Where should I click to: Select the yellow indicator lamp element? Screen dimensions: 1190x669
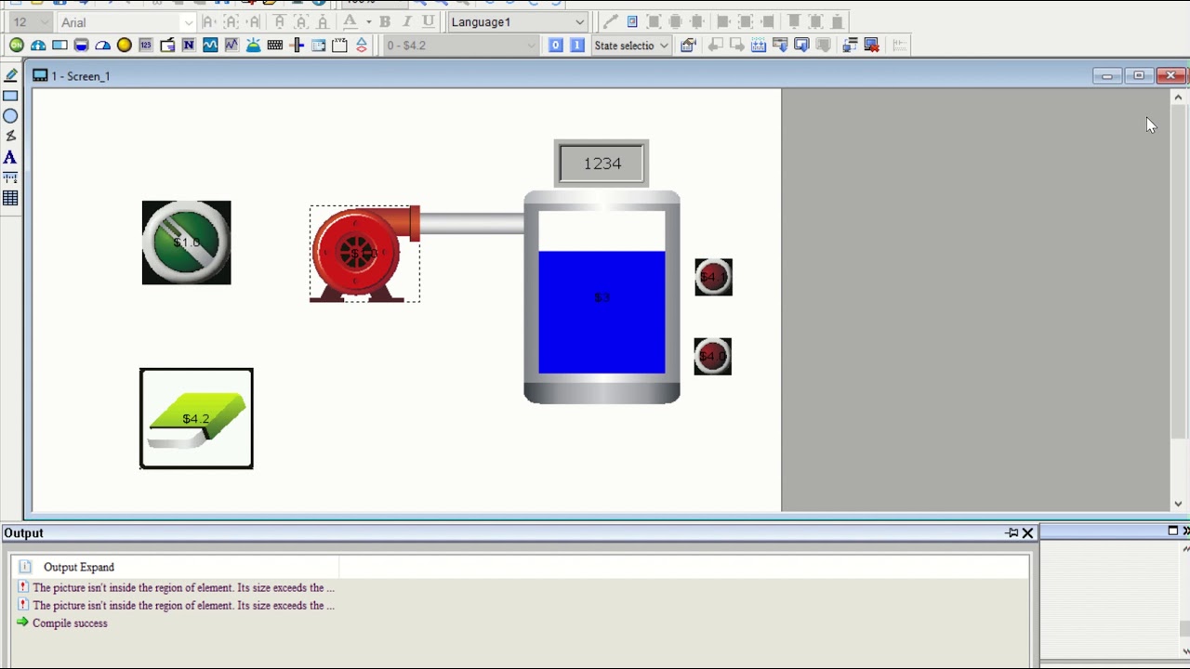(x=124, y=45)
